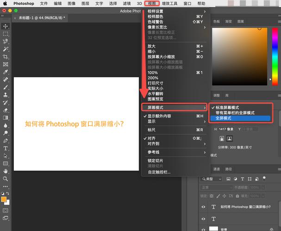Select the Blur tool
The height and width of the screenshot is (231, 281).
(x=6, y=125)
